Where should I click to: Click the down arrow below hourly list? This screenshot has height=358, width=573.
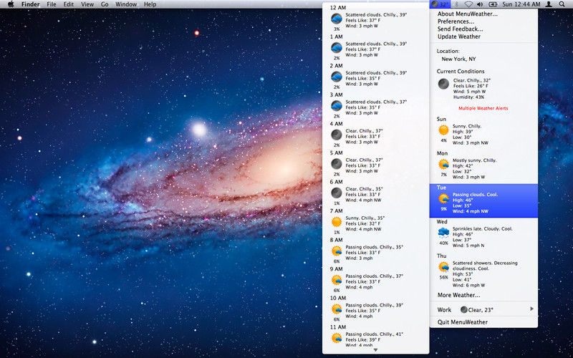pos(375,350)
